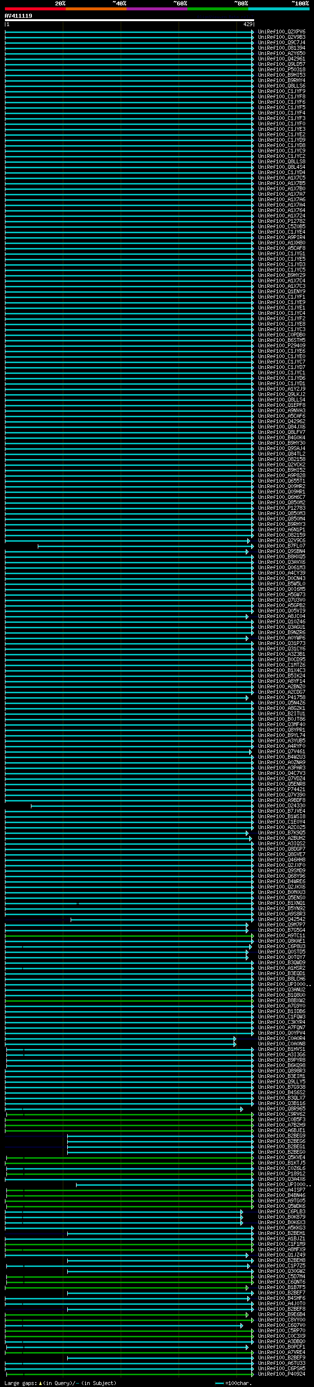The image size is (314, 1387).
Task: Select label UniRef100_B4SHF6
Action: pyautogui.click(x=282, y=1298)
